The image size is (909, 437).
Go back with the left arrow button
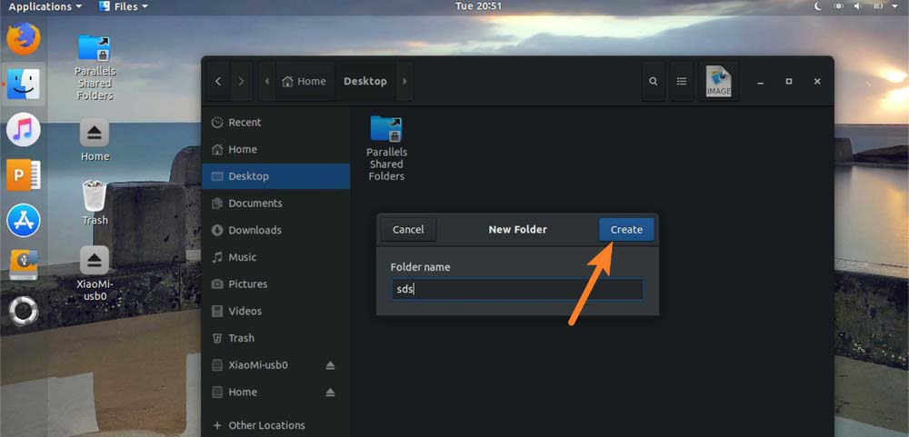pos(218,81)
